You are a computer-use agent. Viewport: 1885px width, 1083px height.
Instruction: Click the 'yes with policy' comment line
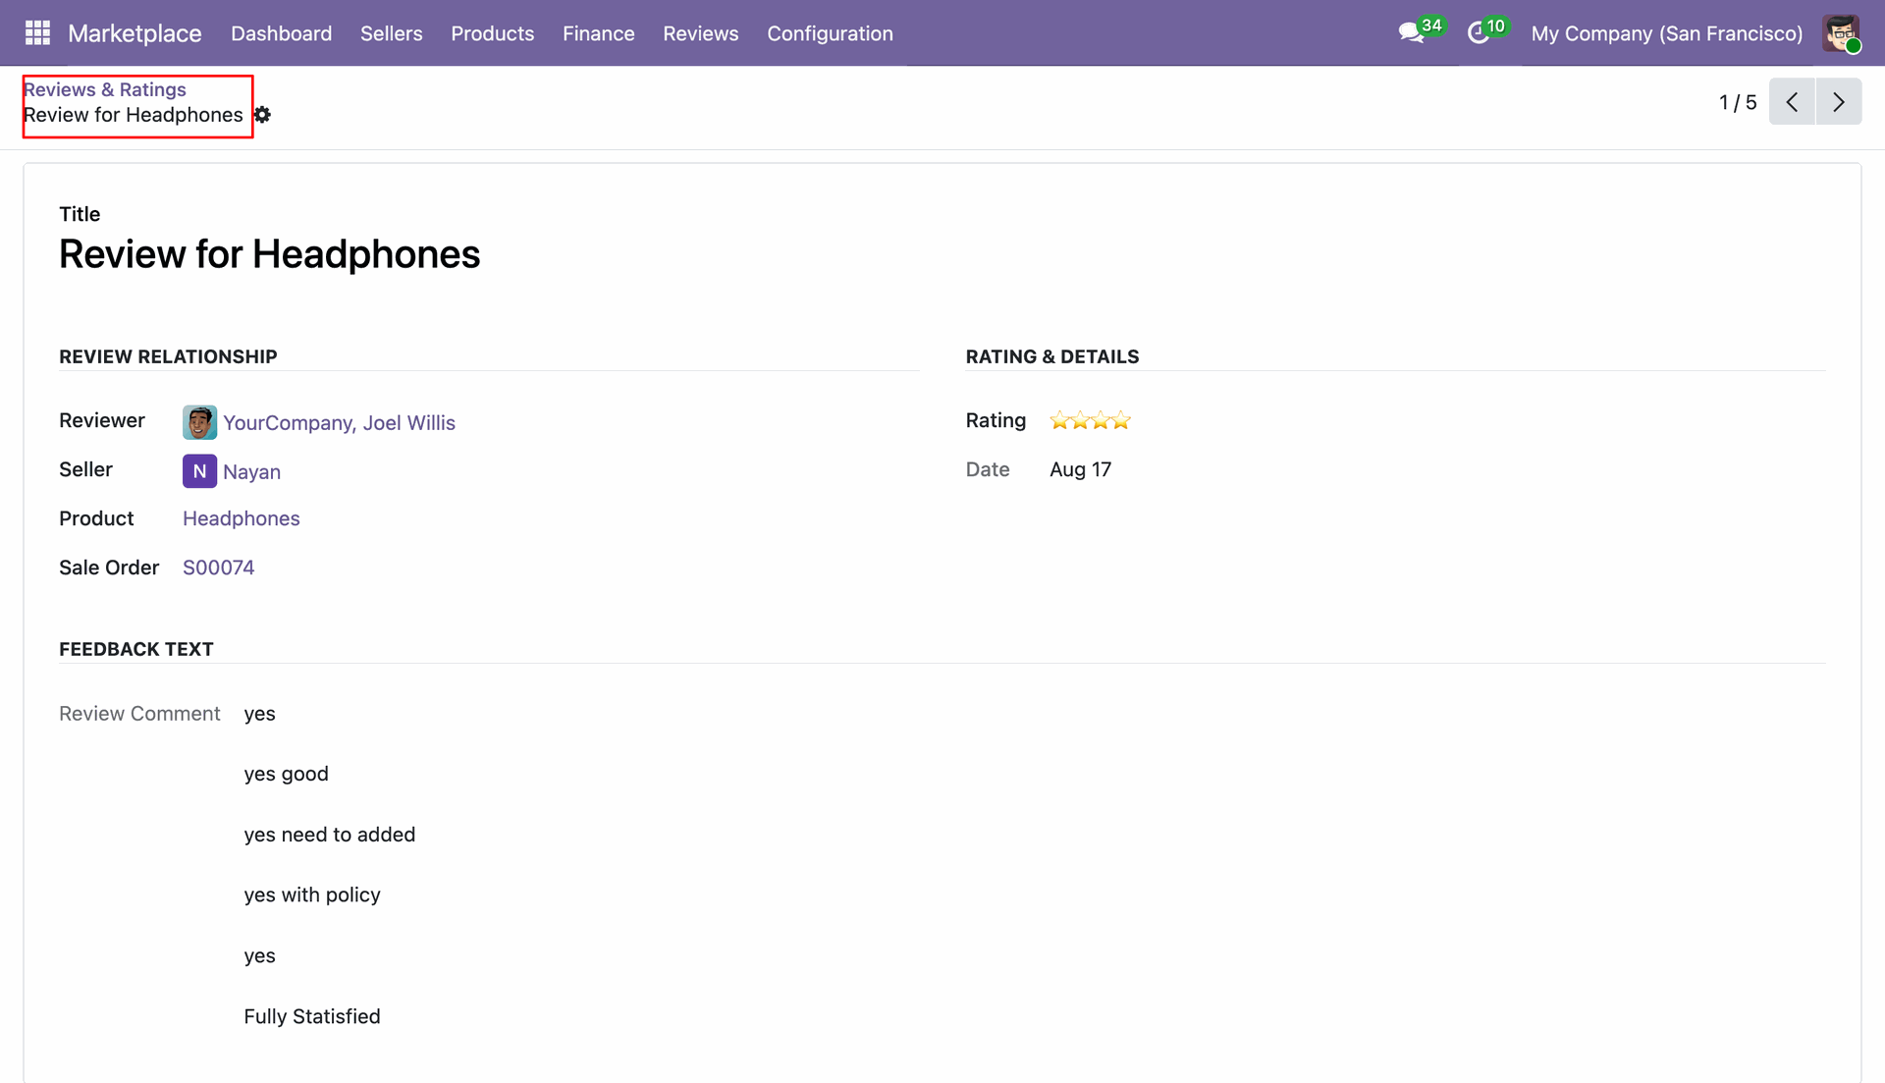click(x=311, y=894)
